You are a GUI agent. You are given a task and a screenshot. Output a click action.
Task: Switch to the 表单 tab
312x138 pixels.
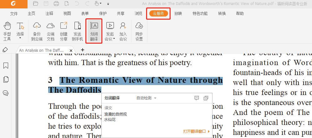(85, 13)
